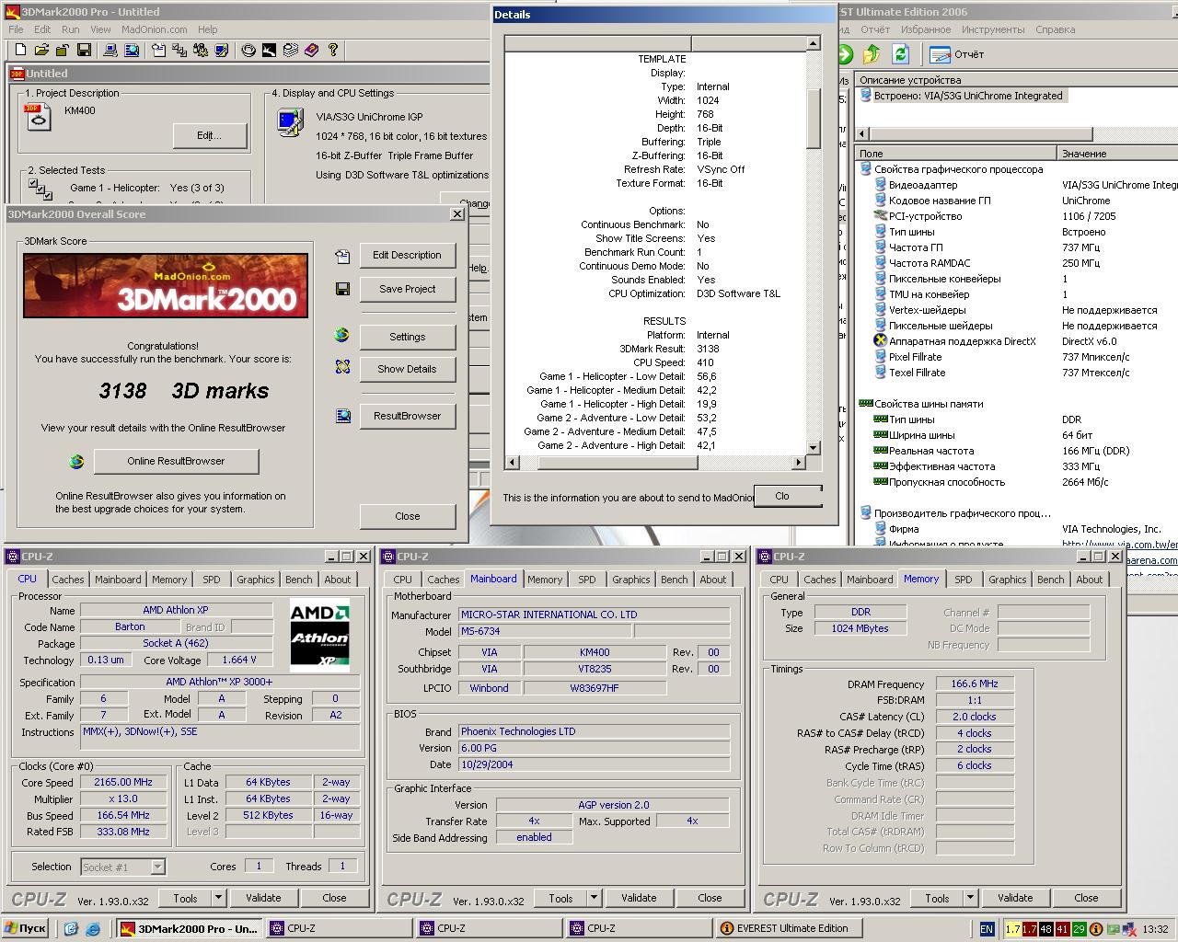Screen dimensions: 1178x942
Task: Click the purple help book toolbar icon
Action: [x=311, y=51]
